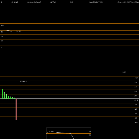The width and height of the screenshot is (139, 139).
Task: Click the -40 label on MR axis
Action: point(136,109)
